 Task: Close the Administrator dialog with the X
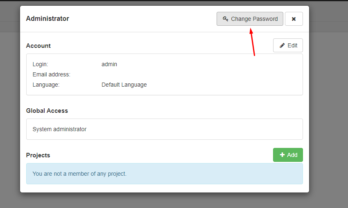[x=294, y=19]
